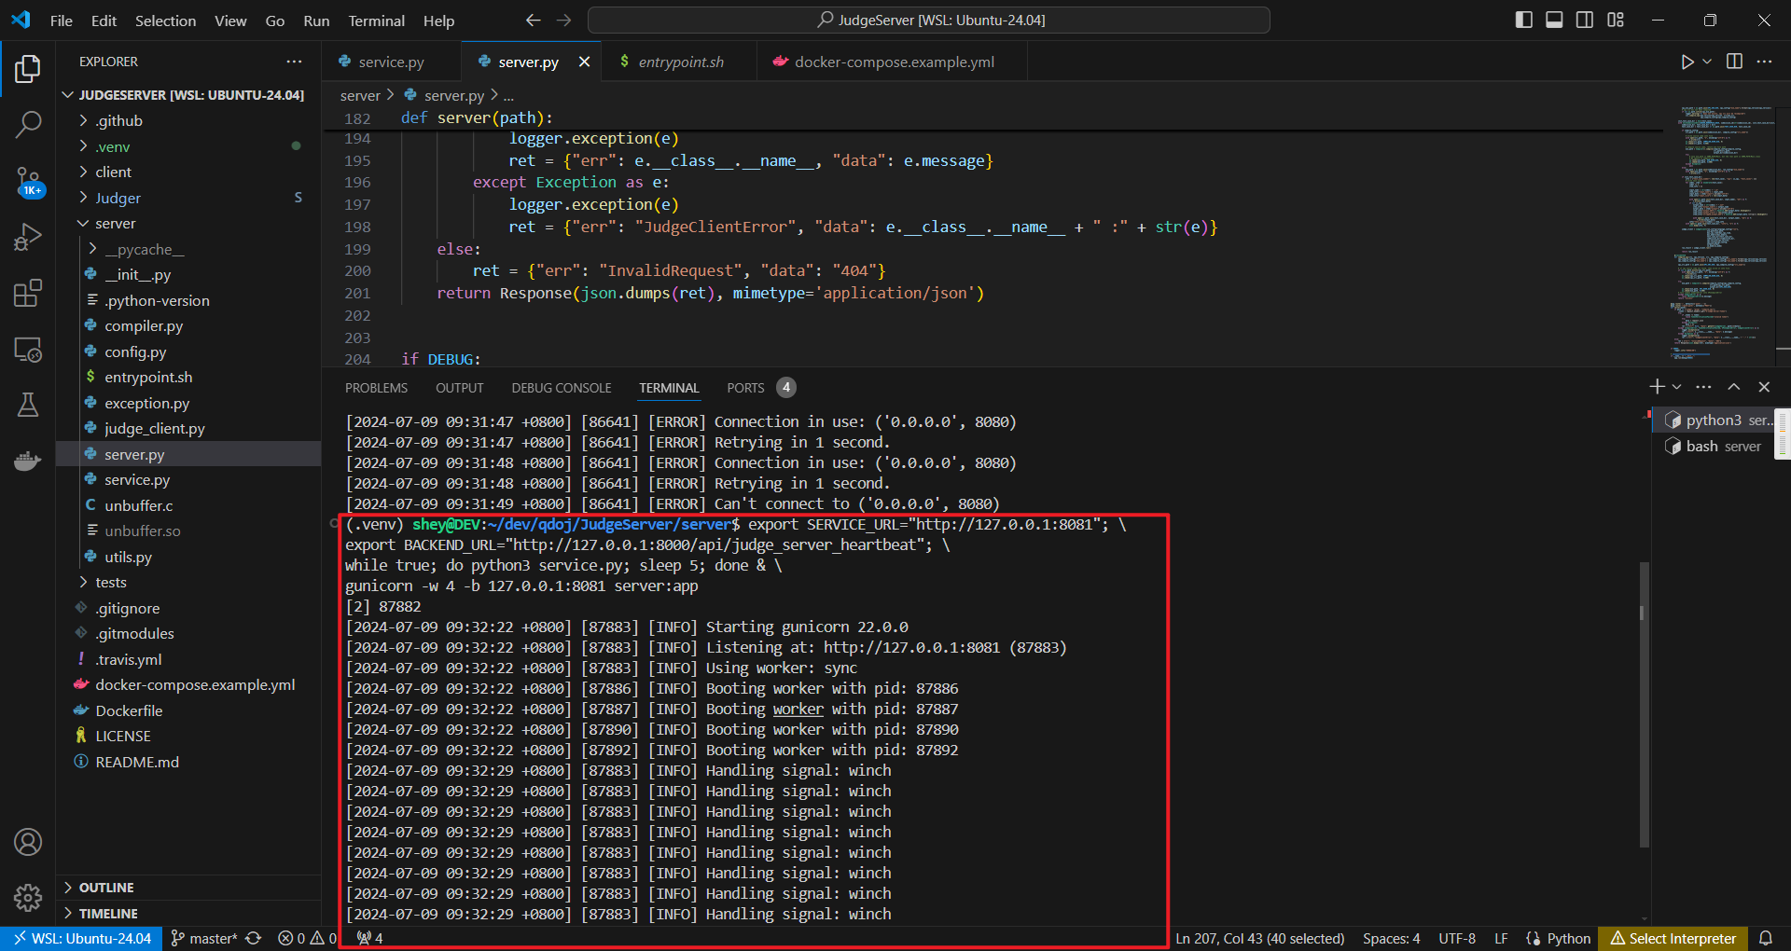Maximize the terminal panel size

click(x=1733, y=387)
